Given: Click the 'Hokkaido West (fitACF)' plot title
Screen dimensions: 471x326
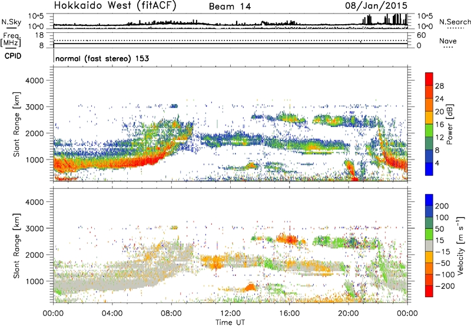Looking at the screenshot, I should tap(115, 5).
